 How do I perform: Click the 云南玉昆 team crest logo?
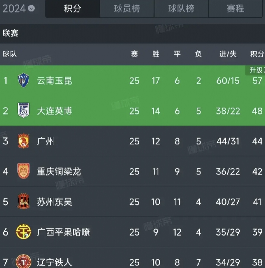pos(23,81)
